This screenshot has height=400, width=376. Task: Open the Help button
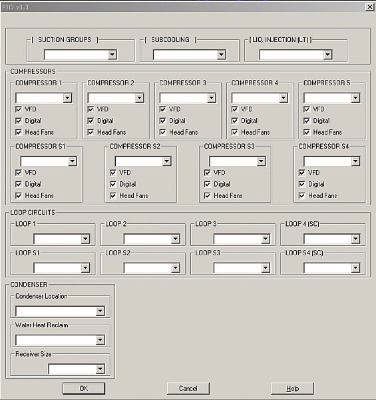pyautogui.click(x=292, y=389)
